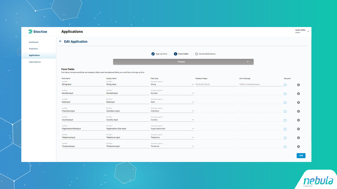Open the String field type dropdown
The image size is (337, 189).
pyautogui.click(x=172, y=84)
